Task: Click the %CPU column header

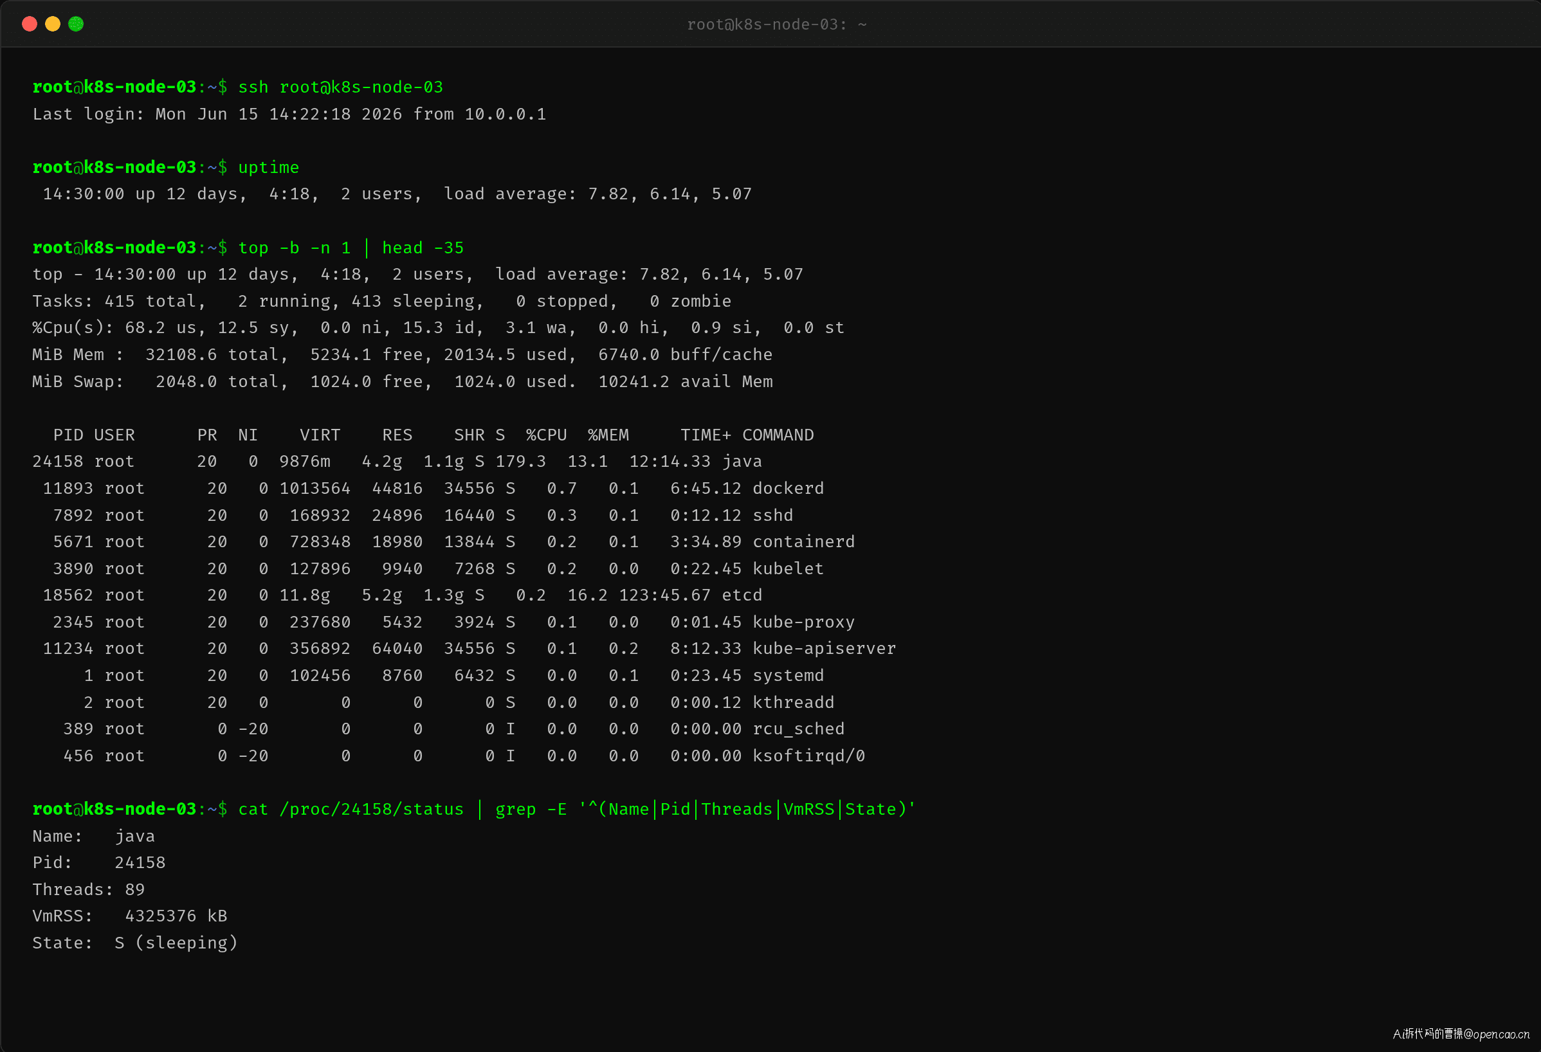Action: (x=547, y=435)
